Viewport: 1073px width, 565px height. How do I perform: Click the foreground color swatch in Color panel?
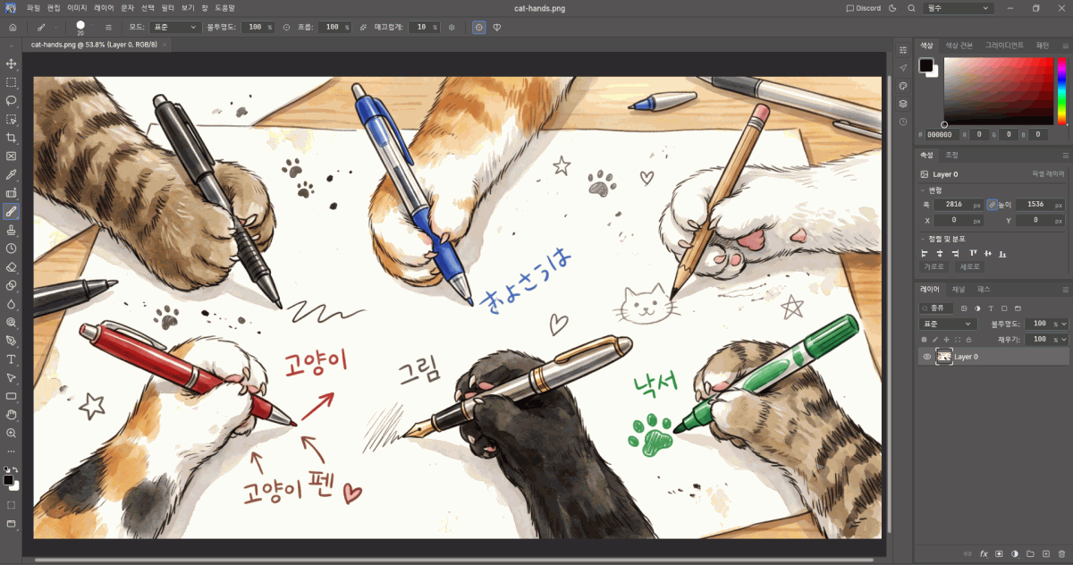tap(925, 65)
